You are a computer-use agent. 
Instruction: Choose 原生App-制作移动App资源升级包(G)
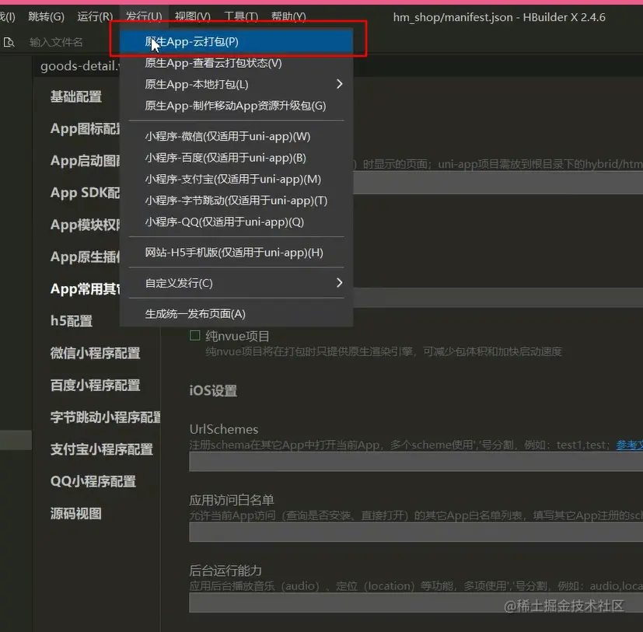(x=236, y=106)
